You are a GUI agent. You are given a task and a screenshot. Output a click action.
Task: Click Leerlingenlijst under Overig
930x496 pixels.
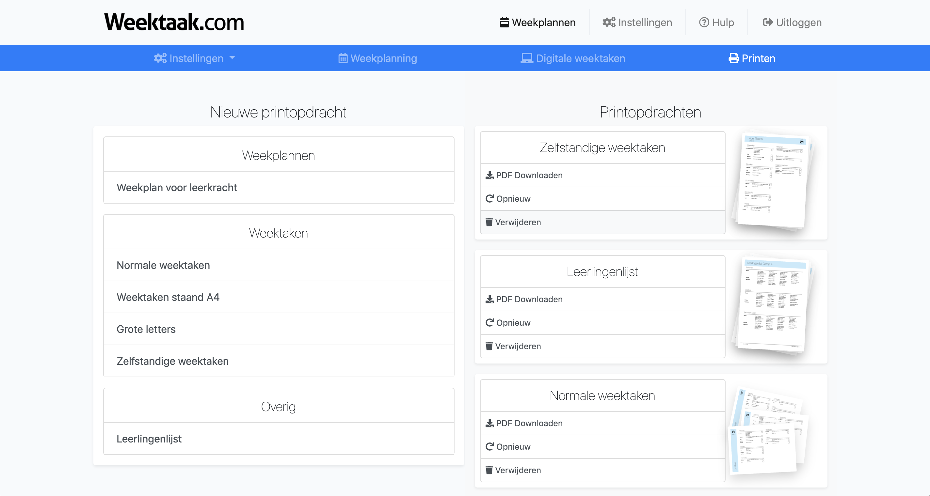[149, 439]
